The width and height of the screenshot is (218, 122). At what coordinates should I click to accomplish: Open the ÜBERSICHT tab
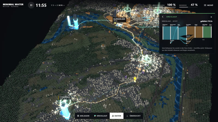(134, 116)
